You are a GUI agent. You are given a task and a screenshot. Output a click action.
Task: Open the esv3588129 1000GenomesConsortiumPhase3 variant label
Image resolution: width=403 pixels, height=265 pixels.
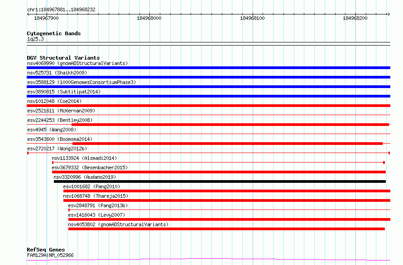(82, 82)
